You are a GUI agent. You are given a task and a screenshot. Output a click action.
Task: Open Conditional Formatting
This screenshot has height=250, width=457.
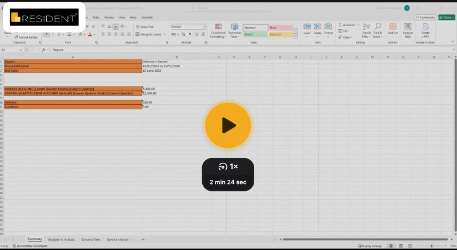pyautogui.click(x=218, y=30)
